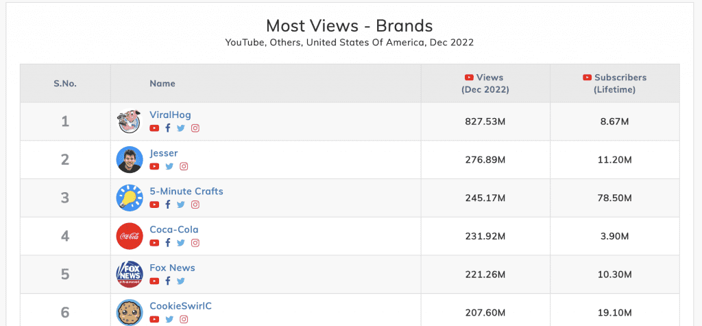Open Coca-Cola's Instagram icon
702x326 pixels.
tap(195, 242)
